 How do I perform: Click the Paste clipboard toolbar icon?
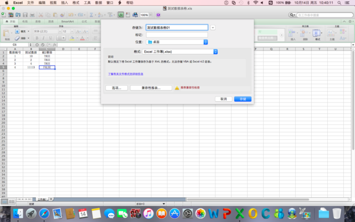55,15
